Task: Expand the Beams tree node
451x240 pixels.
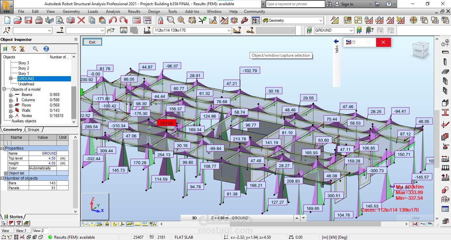Action: (11, 95)
